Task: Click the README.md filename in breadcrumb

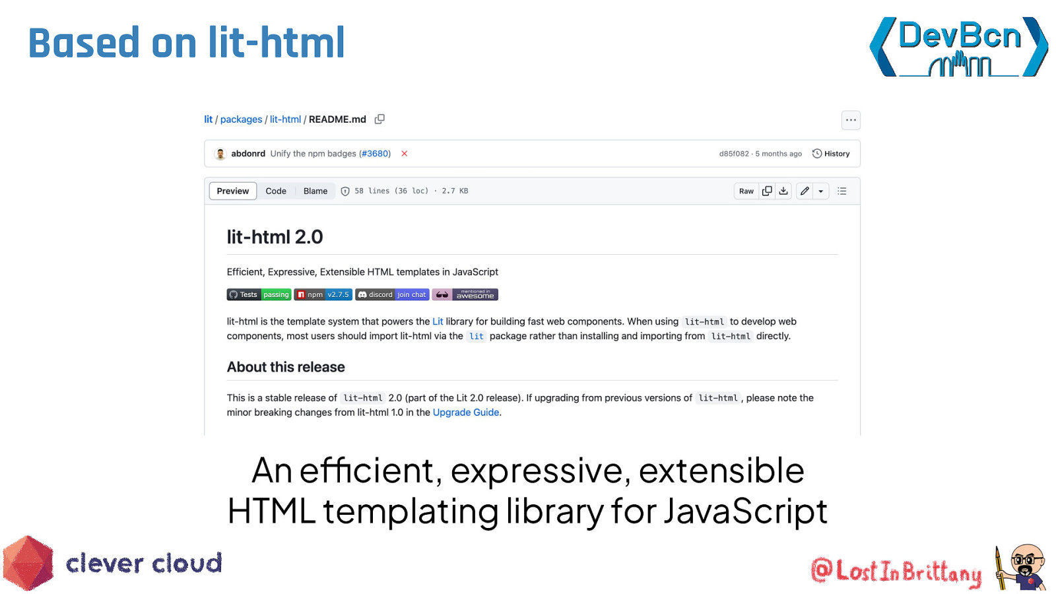Action: pyautogui.click(x=337, y=119)
